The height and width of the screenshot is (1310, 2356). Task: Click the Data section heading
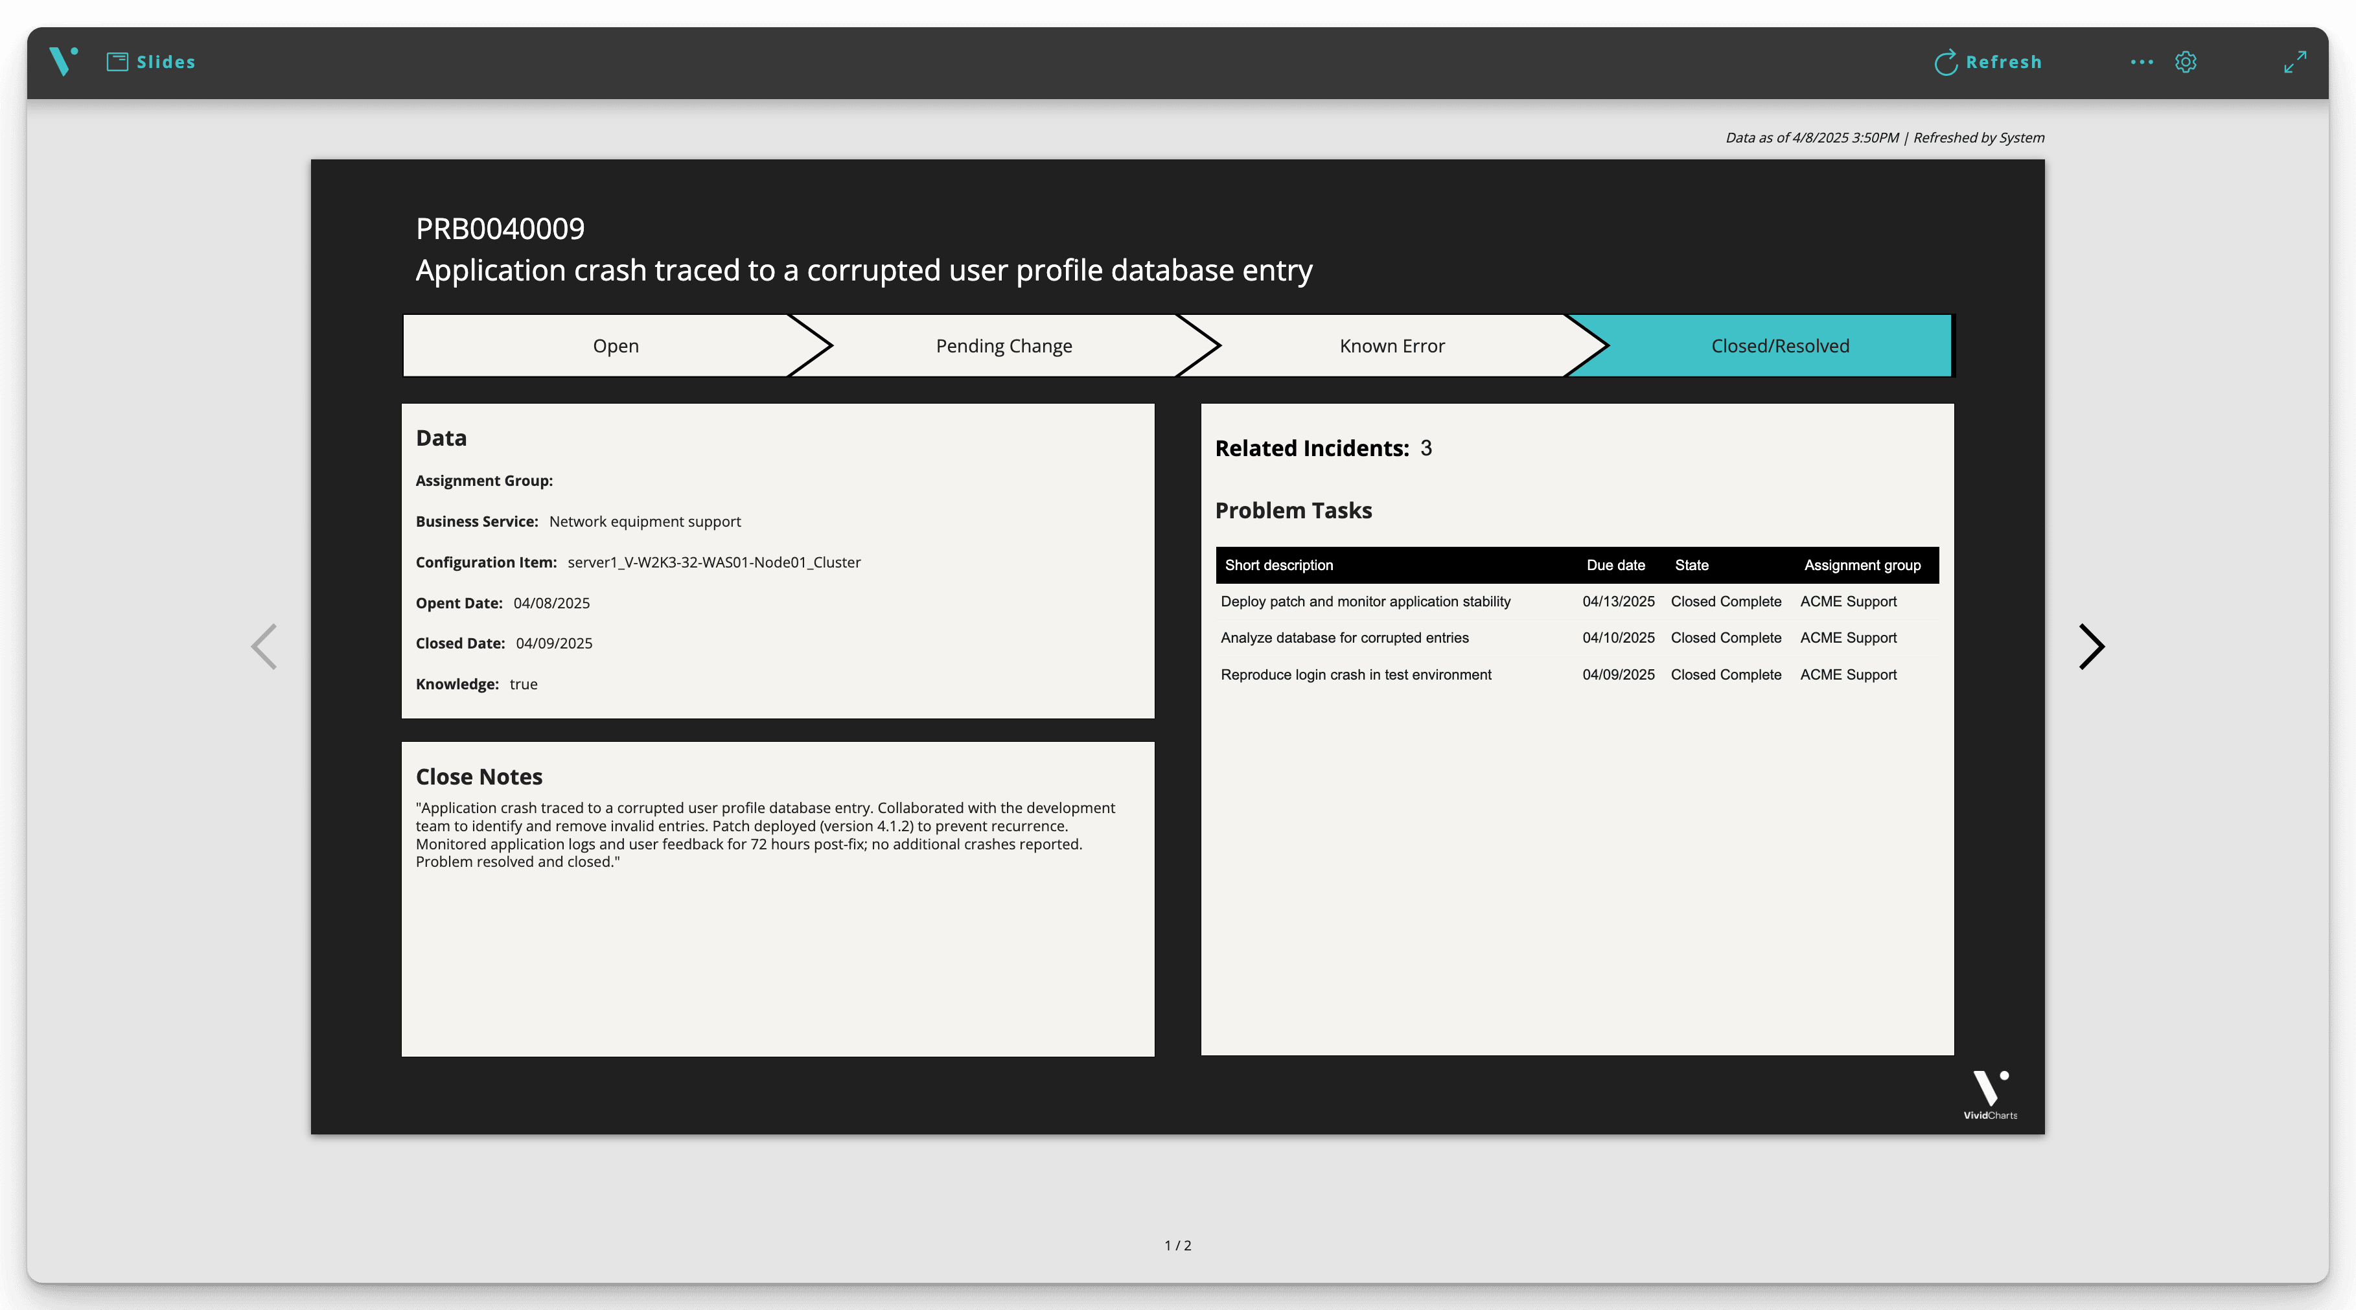[441, 438]
